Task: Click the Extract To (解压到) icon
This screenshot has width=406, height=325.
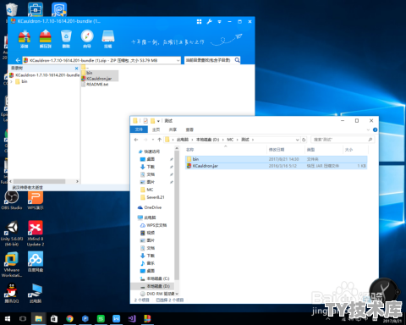Action: pyautogui.click(x=45, y=39)
